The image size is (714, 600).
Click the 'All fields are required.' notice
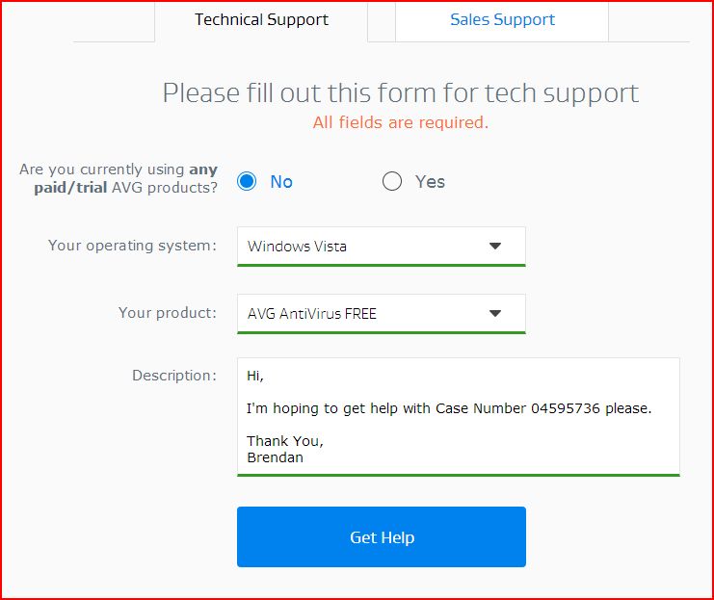[x=400, y=122]
